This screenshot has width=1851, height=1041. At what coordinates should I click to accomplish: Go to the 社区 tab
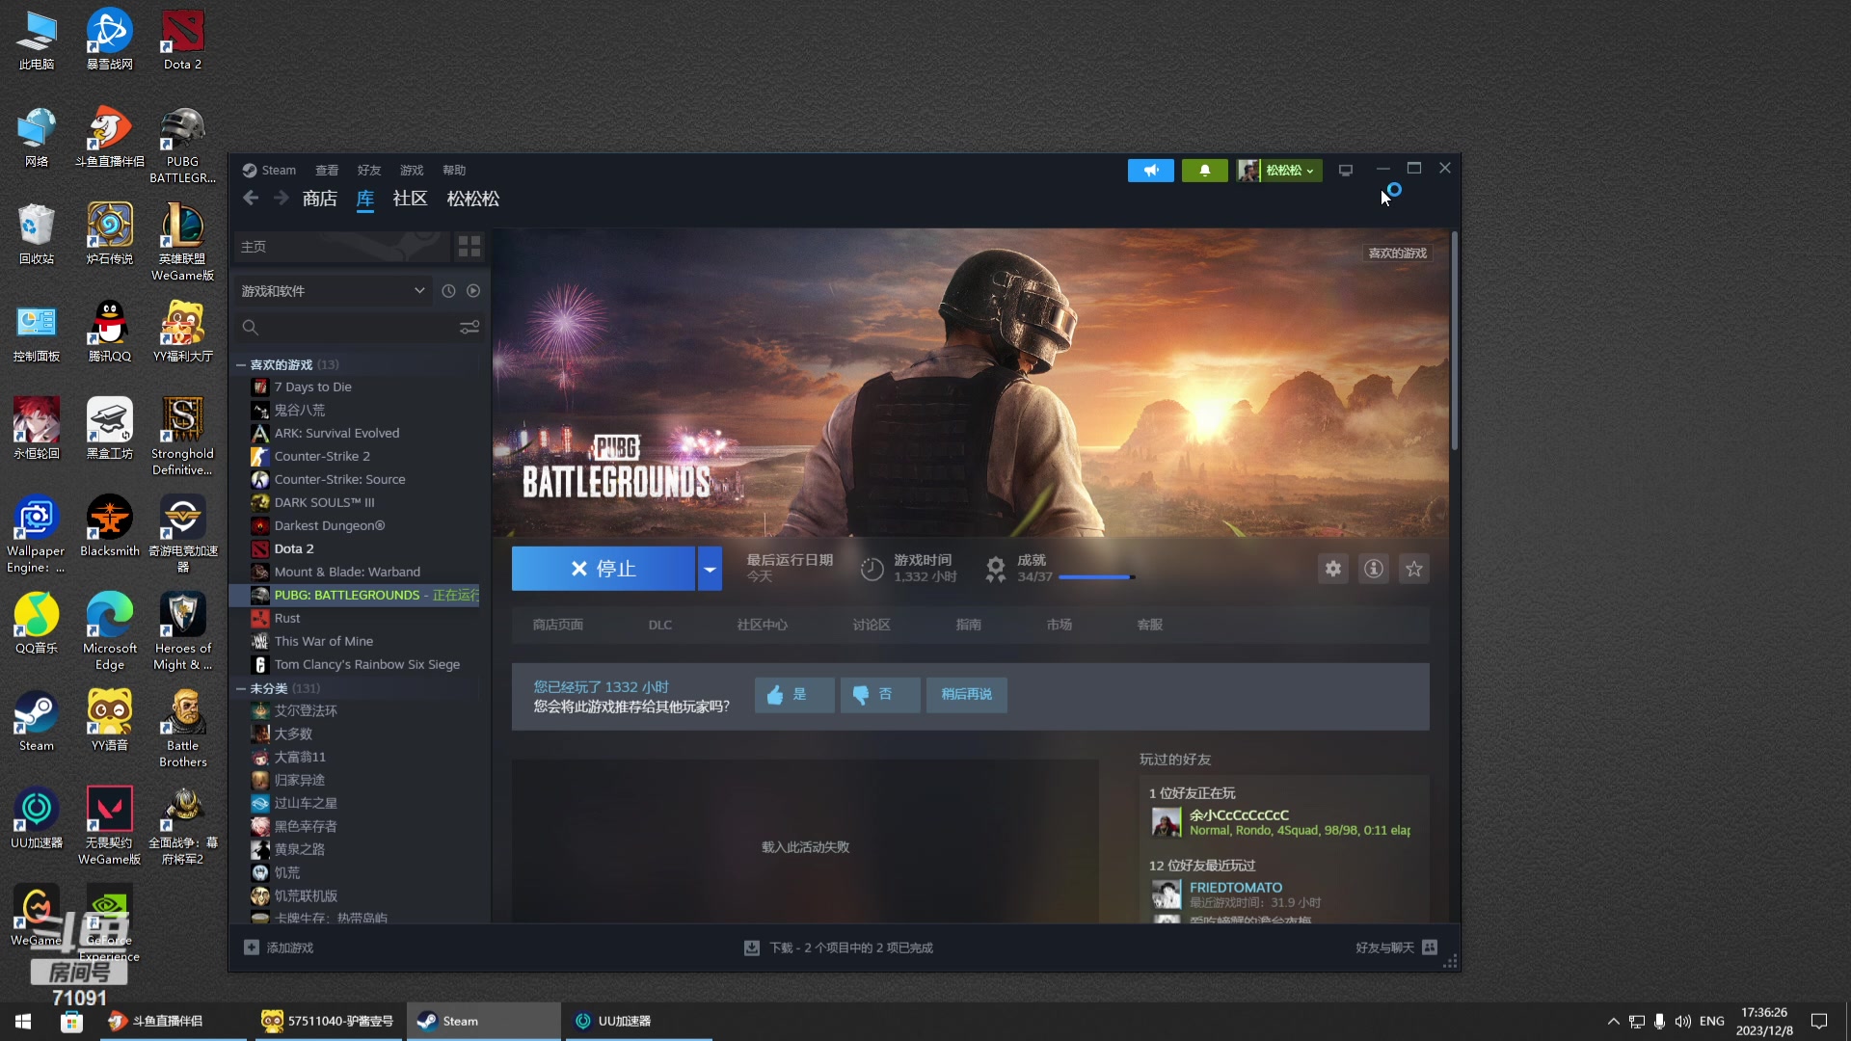pyautogui.click(x=410, y=199)
